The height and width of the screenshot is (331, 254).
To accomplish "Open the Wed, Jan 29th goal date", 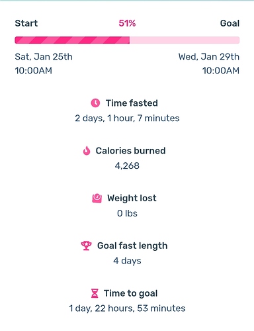I will (209, 57).
